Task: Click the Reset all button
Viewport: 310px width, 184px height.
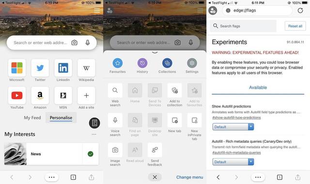Action: pos(295,26)
